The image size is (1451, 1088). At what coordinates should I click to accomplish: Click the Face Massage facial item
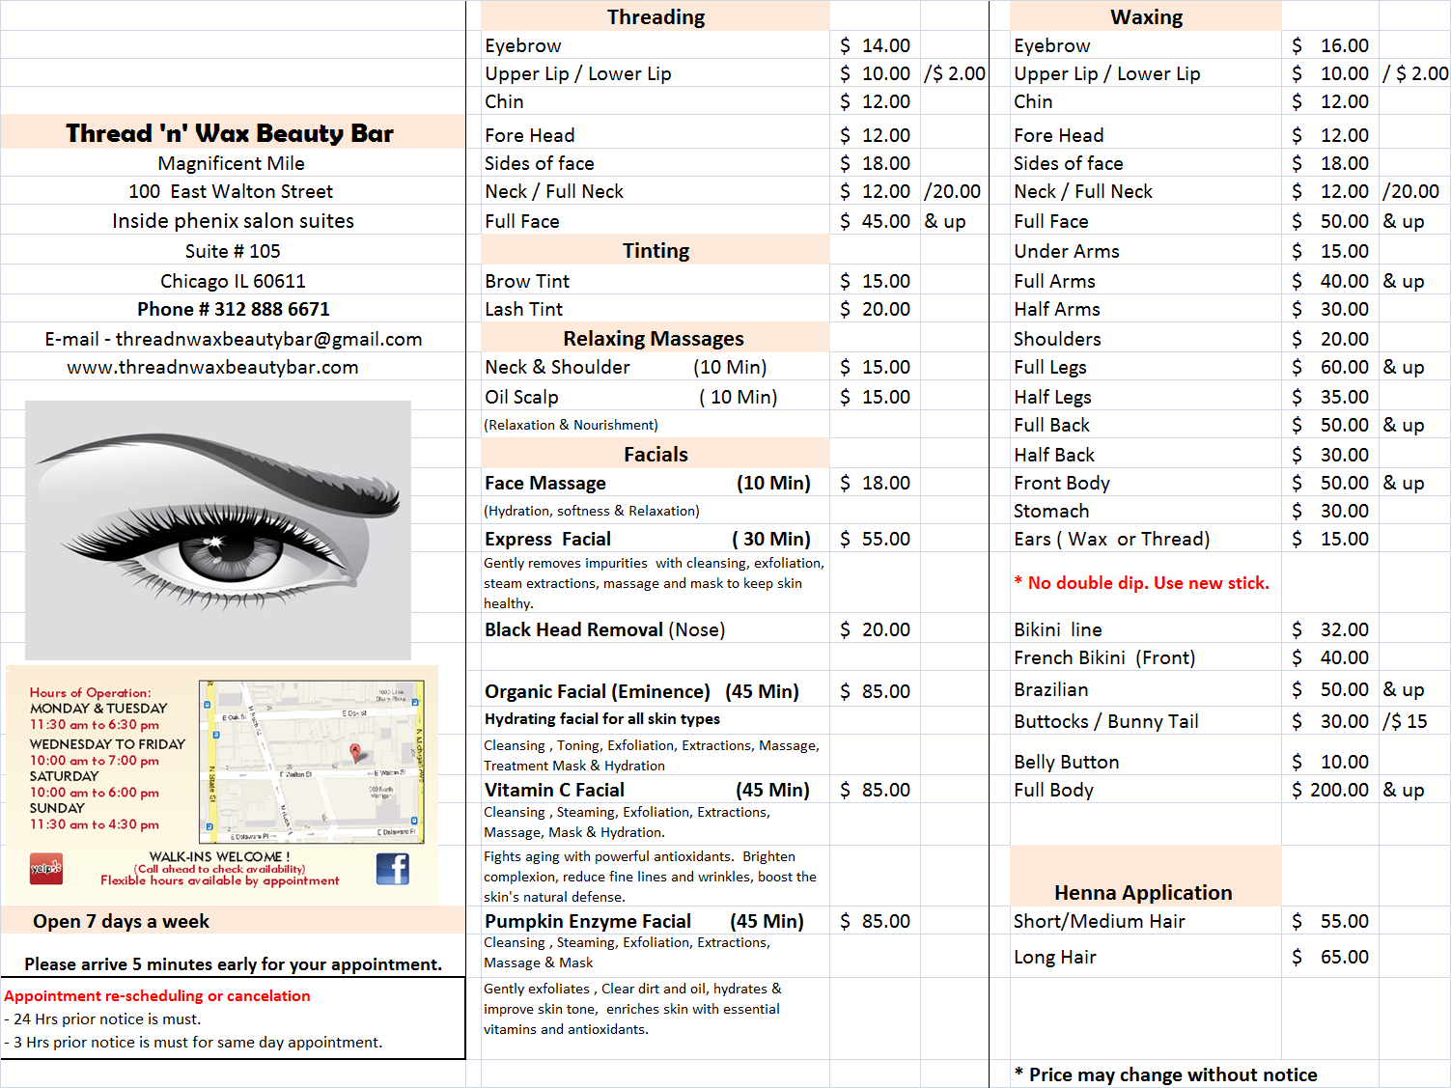pos(648,483)
